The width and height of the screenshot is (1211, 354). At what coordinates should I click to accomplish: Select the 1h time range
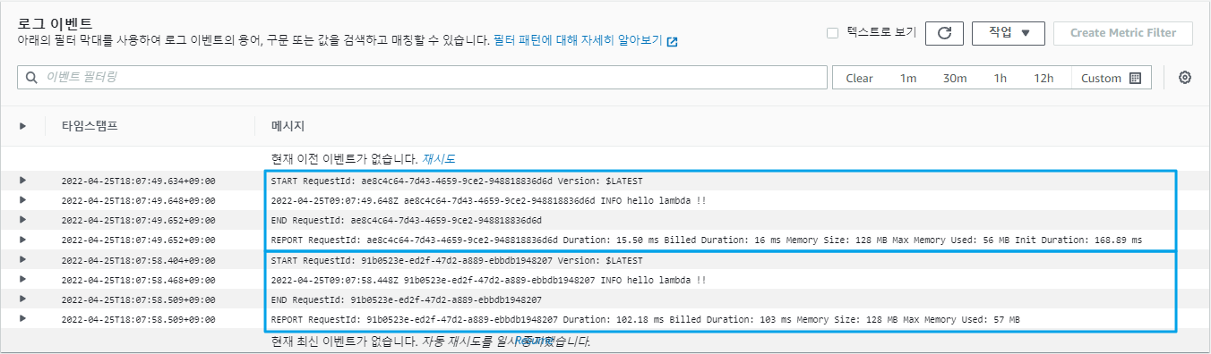(1000, 78)
